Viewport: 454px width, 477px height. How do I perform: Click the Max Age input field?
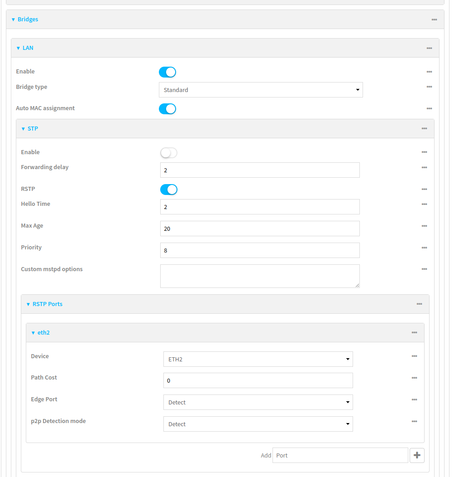260,229
